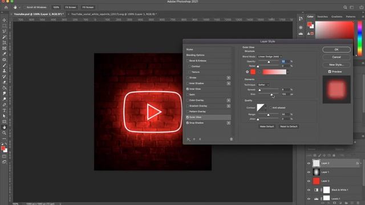Viewport: 365px width, 205px height.
Task: Click Cancel in Layer Style dialog
Action: pos(336,57)
